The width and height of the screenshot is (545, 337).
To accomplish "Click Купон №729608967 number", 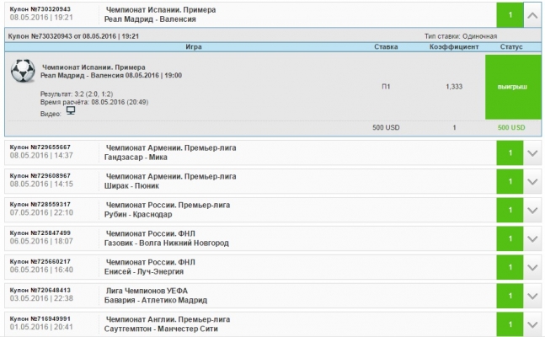I will tap(40, 175).
